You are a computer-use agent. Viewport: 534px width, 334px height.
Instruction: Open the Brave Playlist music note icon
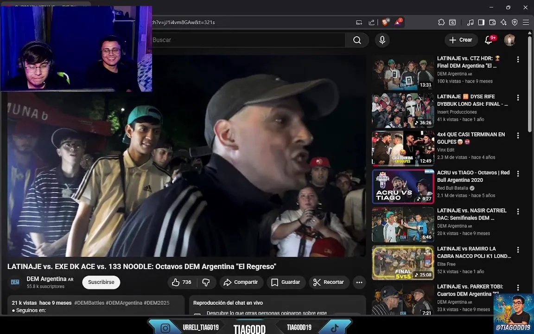click(x=470, y=22)
